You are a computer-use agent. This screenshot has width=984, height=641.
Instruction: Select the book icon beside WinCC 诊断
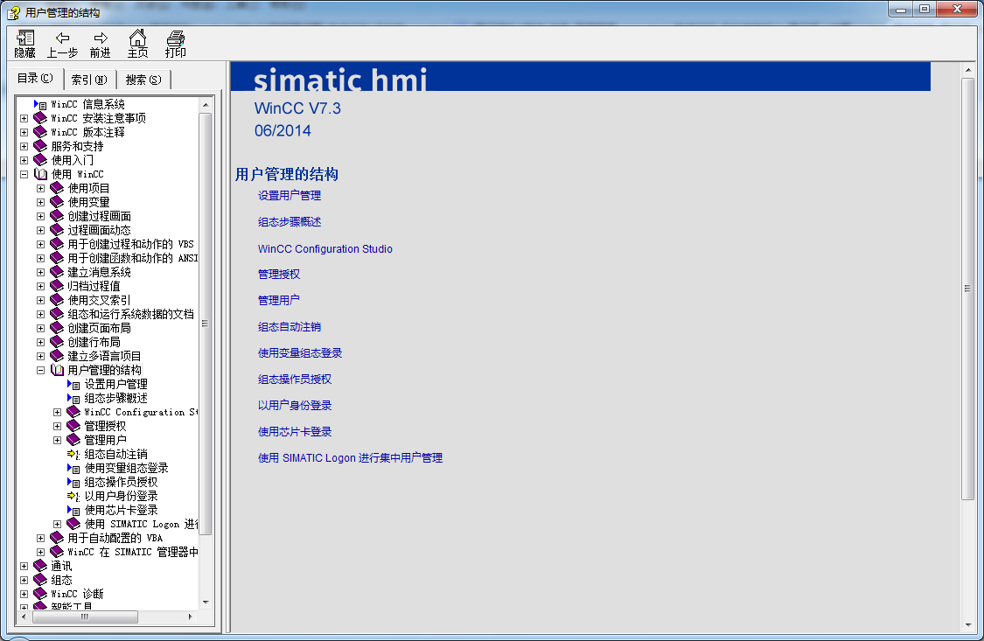(x=40, y=593)
